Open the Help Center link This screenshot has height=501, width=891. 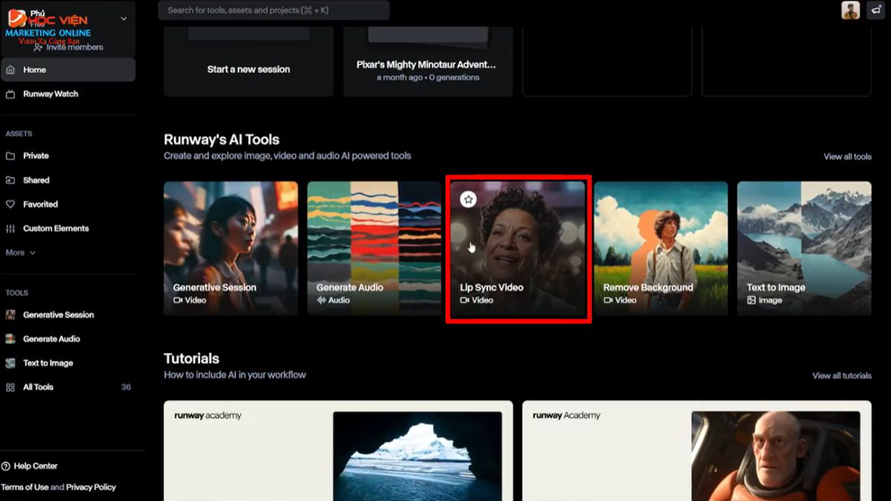click(x=36, y=466)
